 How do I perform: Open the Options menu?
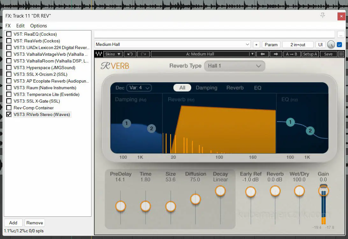[39, 26]
